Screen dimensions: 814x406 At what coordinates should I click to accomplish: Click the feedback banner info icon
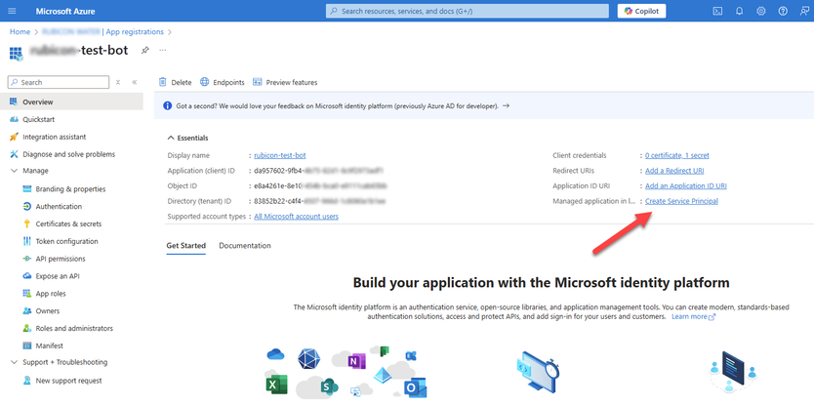[167, 106]
